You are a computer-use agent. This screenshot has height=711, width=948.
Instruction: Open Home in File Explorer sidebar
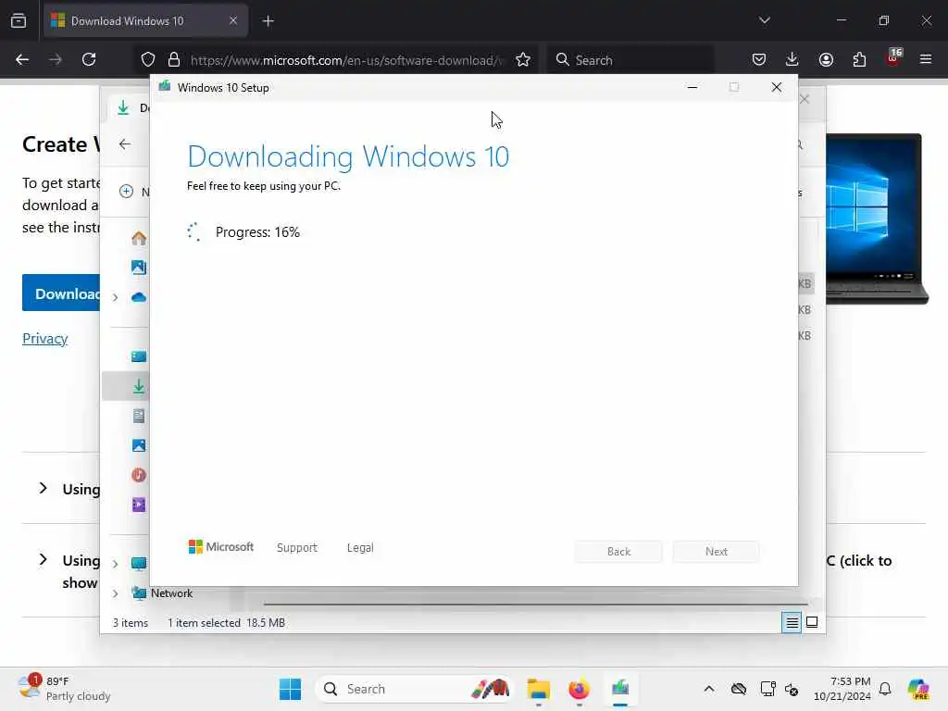[x=139, y=238]
